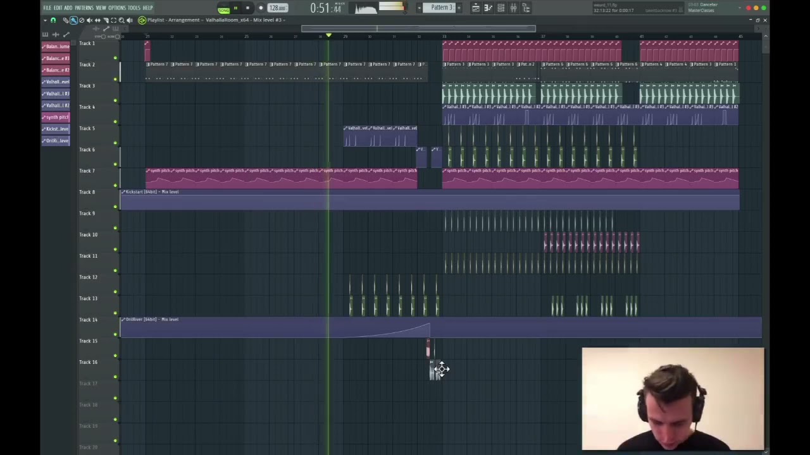Select the Kickstart Mix level clip on Track 8
The height and width of the screenshot is (455, 810).
click(430, 200)
